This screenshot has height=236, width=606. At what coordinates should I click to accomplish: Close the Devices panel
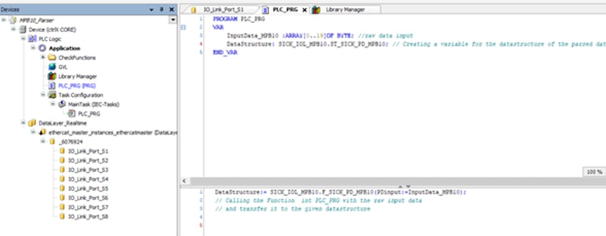(172, 9)
